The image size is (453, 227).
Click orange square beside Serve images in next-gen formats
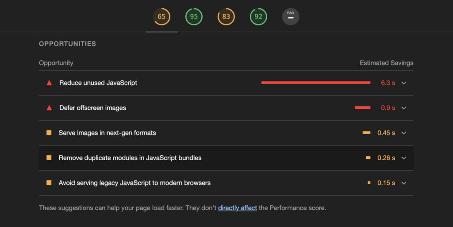[49, 133]
